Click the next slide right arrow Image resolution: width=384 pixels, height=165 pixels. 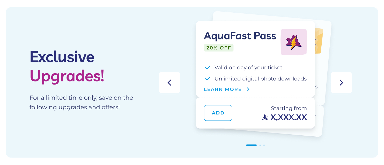click(x=341, y=82)
